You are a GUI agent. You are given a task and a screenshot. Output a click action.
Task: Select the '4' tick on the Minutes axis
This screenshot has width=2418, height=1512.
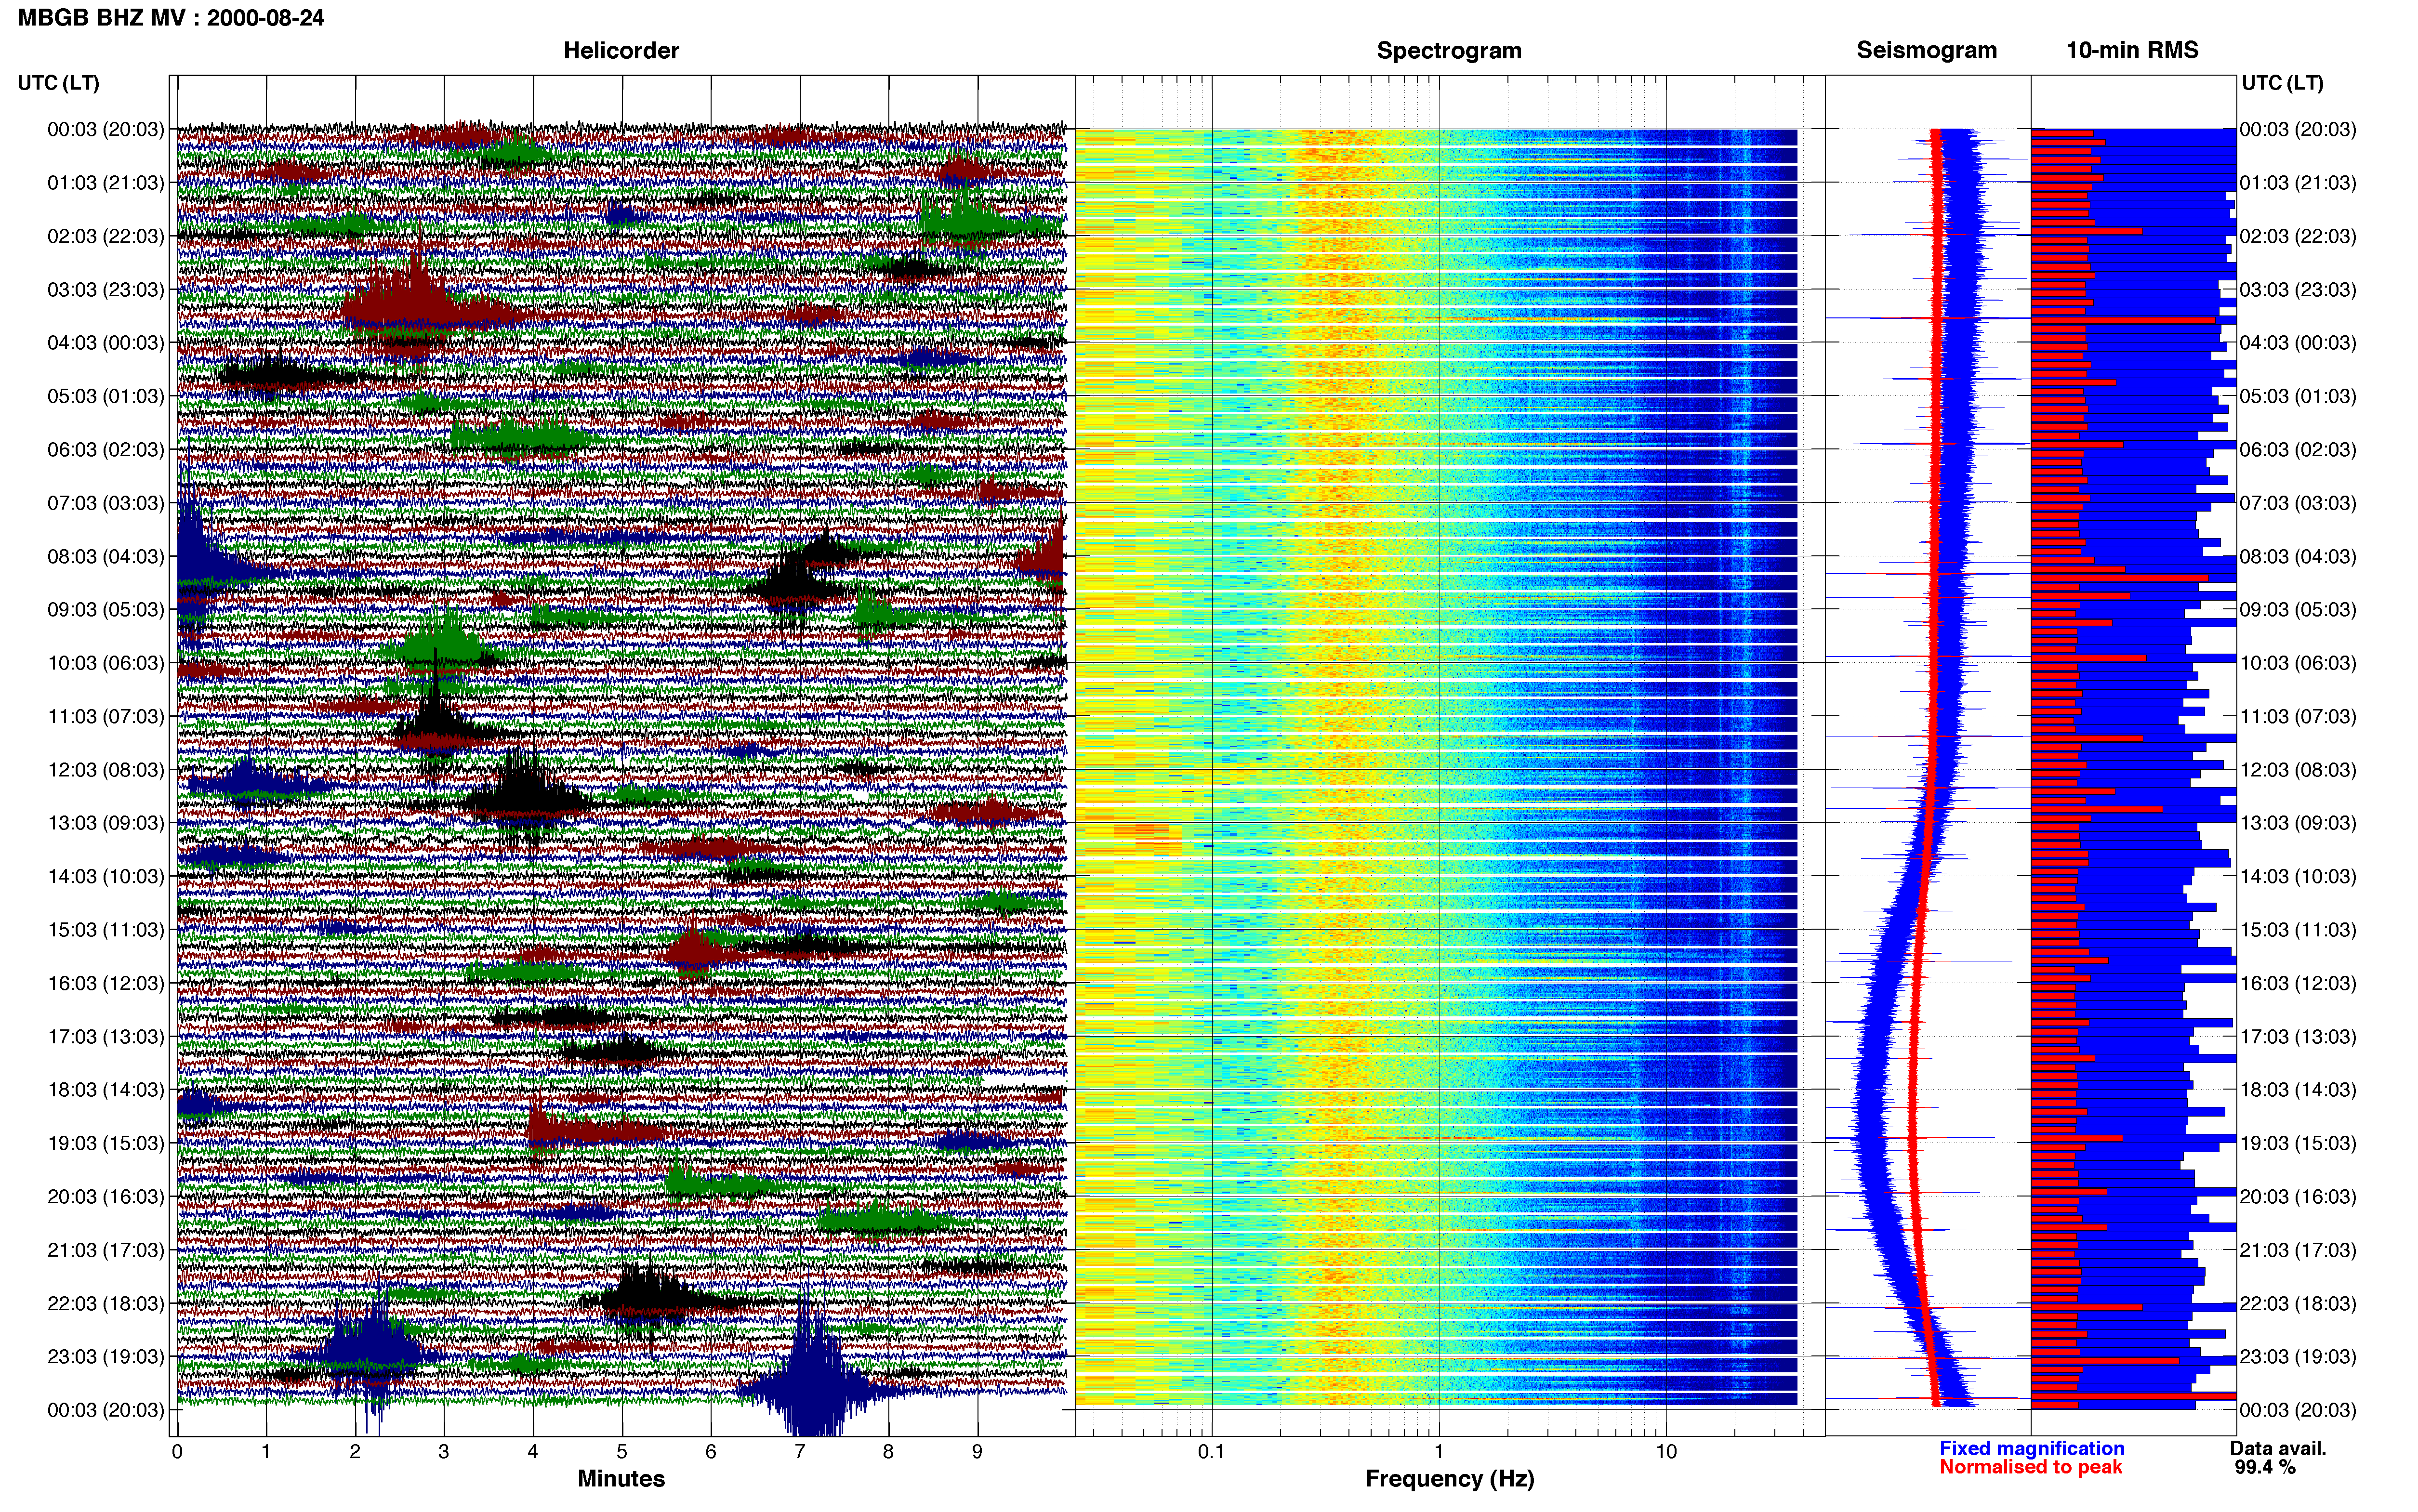click(x=533, y=1452)
